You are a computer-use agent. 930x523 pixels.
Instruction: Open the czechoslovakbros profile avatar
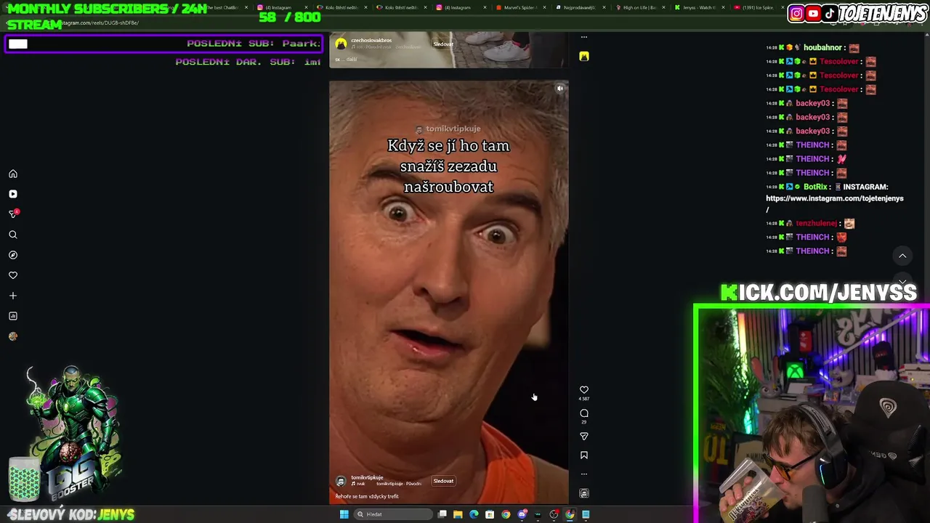(x=341, y=44)
